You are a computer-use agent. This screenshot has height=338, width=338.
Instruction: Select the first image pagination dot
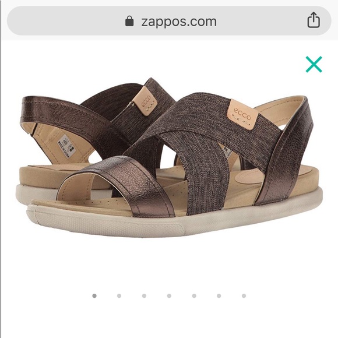coord(94,296)
